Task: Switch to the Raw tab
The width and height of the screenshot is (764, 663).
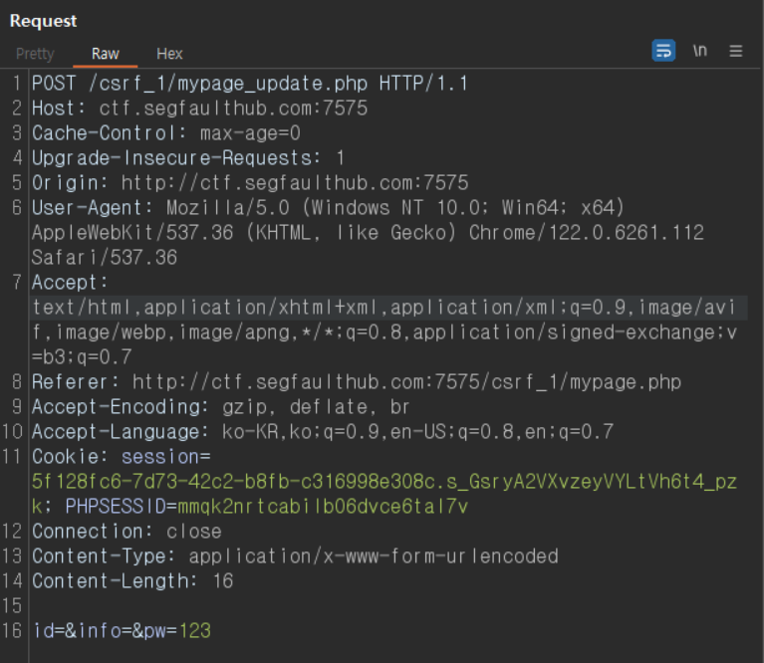Action: click(106, 54)
